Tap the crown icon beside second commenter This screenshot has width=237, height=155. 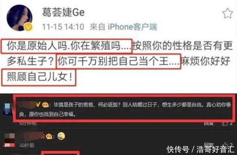click(49, 137)
